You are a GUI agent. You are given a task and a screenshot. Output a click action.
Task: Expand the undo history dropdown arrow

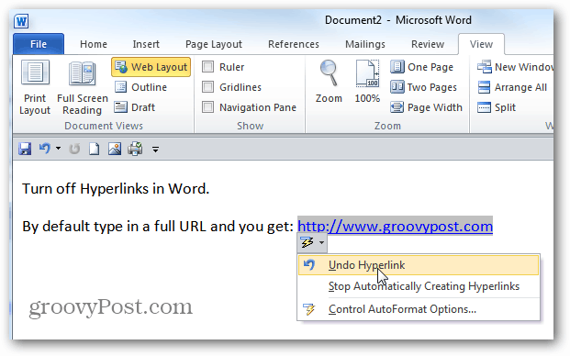(x=58, y=149)
